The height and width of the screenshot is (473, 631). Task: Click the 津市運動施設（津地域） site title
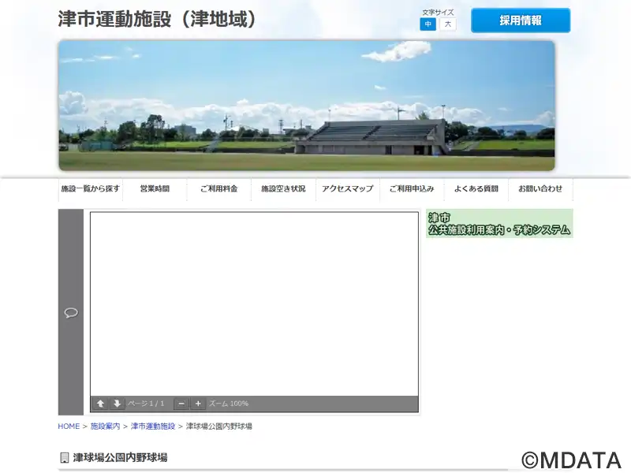(x=157, y=19)
